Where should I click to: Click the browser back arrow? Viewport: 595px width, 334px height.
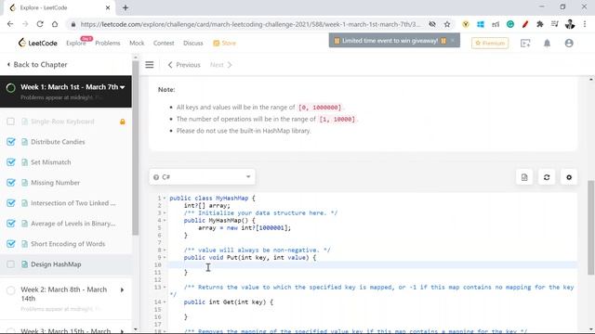10,24
